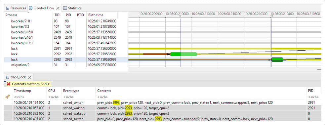Select the kworker/u17:1 process row

click(x=65, y=43)
